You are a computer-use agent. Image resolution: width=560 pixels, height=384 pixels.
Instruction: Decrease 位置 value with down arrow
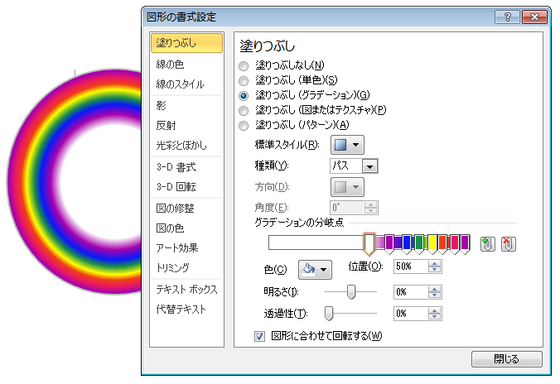point(435,270)
